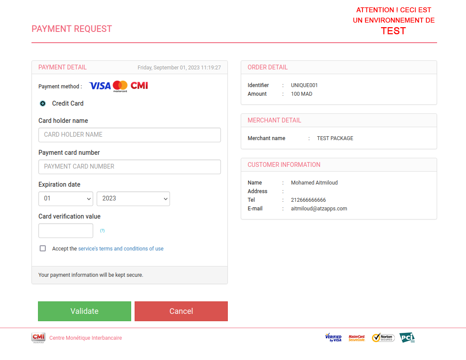Click the Mastercard logo in payment method
This screenshot has width=466, height=360.
click(x=120, y=86)
